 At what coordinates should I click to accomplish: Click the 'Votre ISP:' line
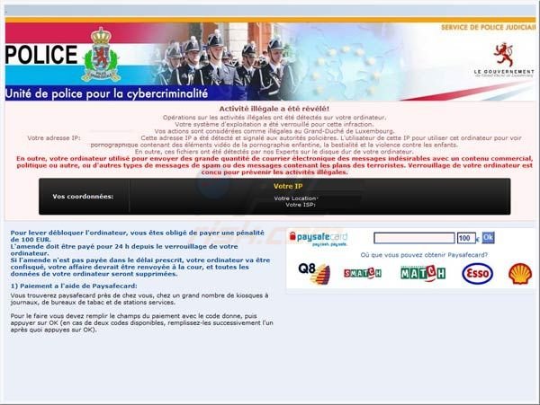pos(301,205)
